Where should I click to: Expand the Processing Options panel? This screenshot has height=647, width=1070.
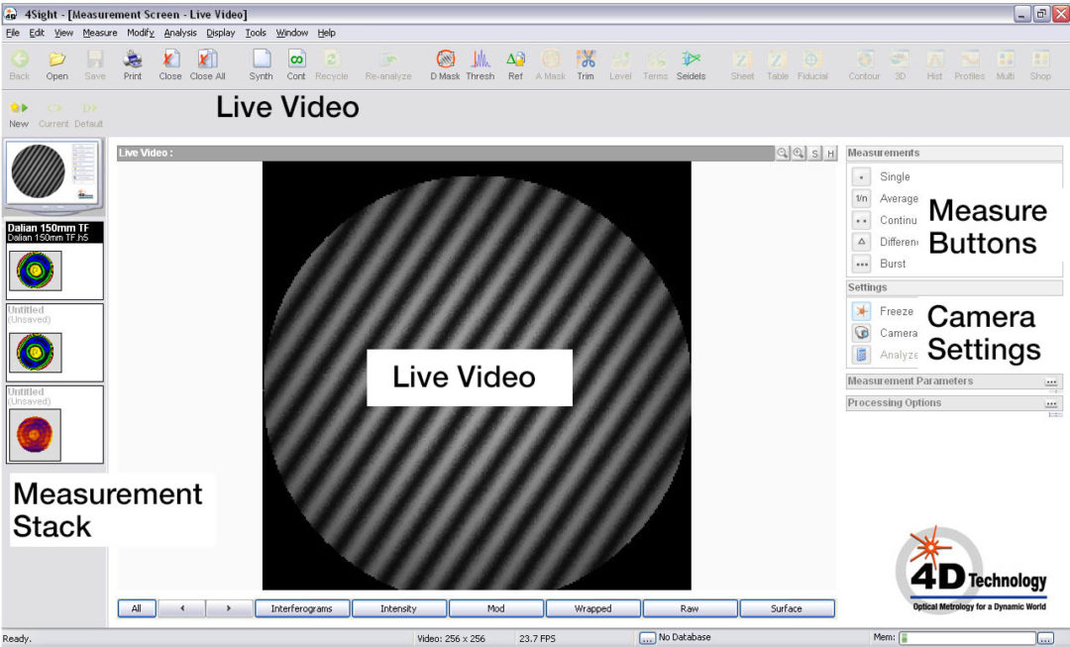click(1050, 403)
